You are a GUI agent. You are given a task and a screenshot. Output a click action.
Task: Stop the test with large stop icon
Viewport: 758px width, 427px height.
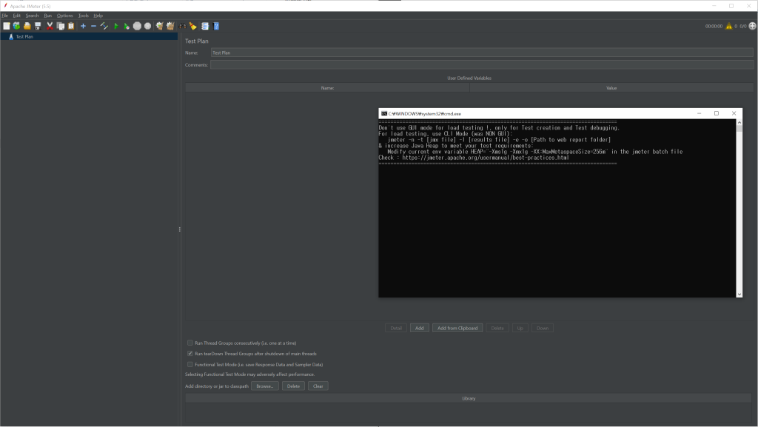point(137,26)
